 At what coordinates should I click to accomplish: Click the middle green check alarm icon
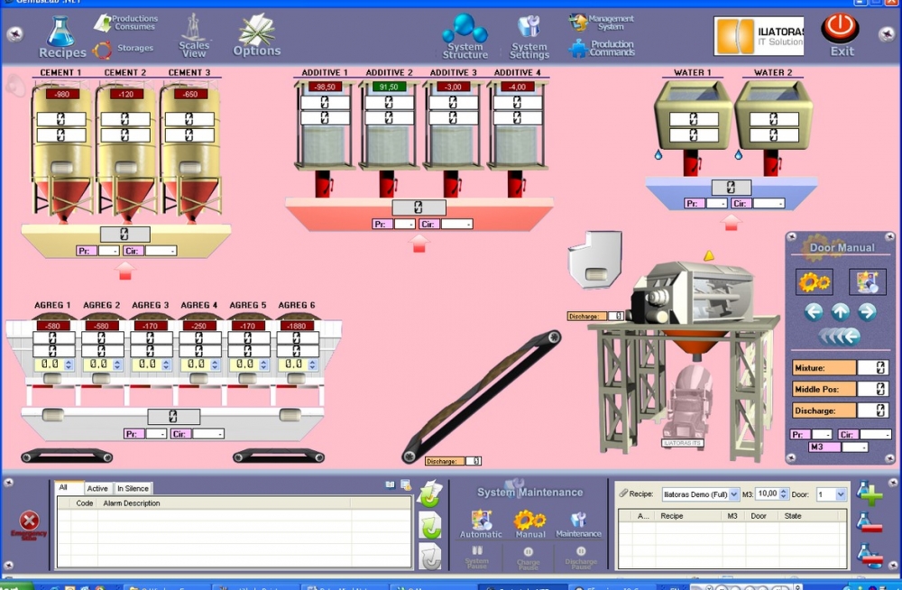pos(430,527)
